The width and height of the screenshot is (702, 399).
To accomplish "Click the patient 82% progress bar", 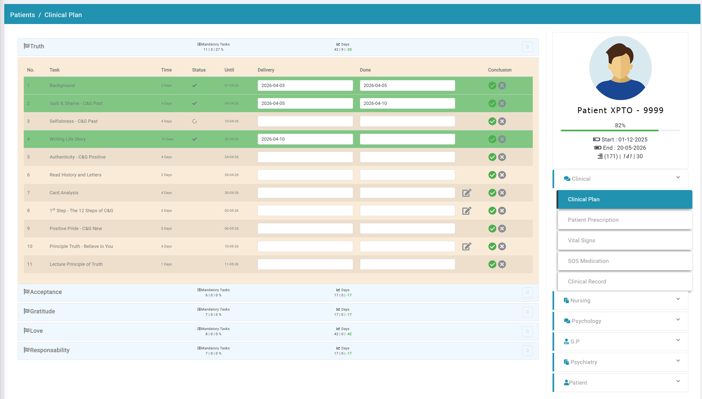I will [620, 131].
